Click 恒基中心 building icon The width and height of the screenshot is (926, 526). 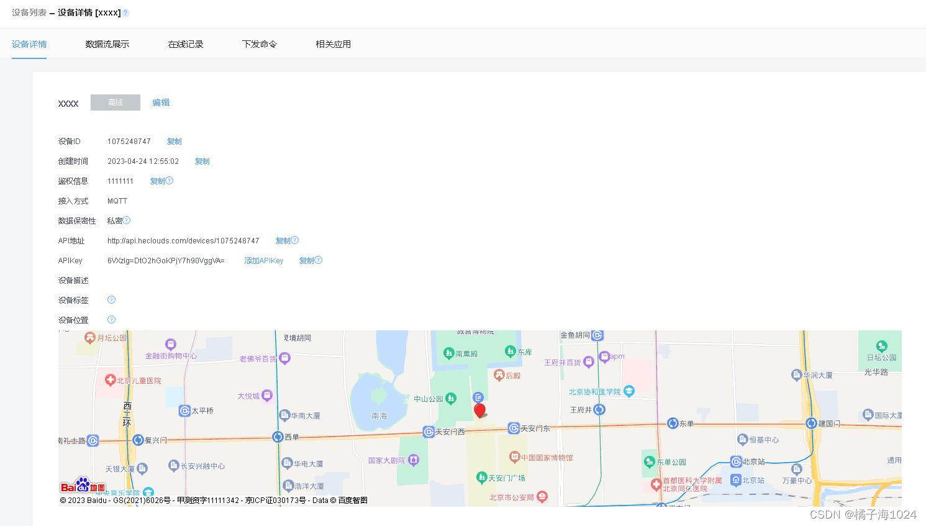click(742, 439)
